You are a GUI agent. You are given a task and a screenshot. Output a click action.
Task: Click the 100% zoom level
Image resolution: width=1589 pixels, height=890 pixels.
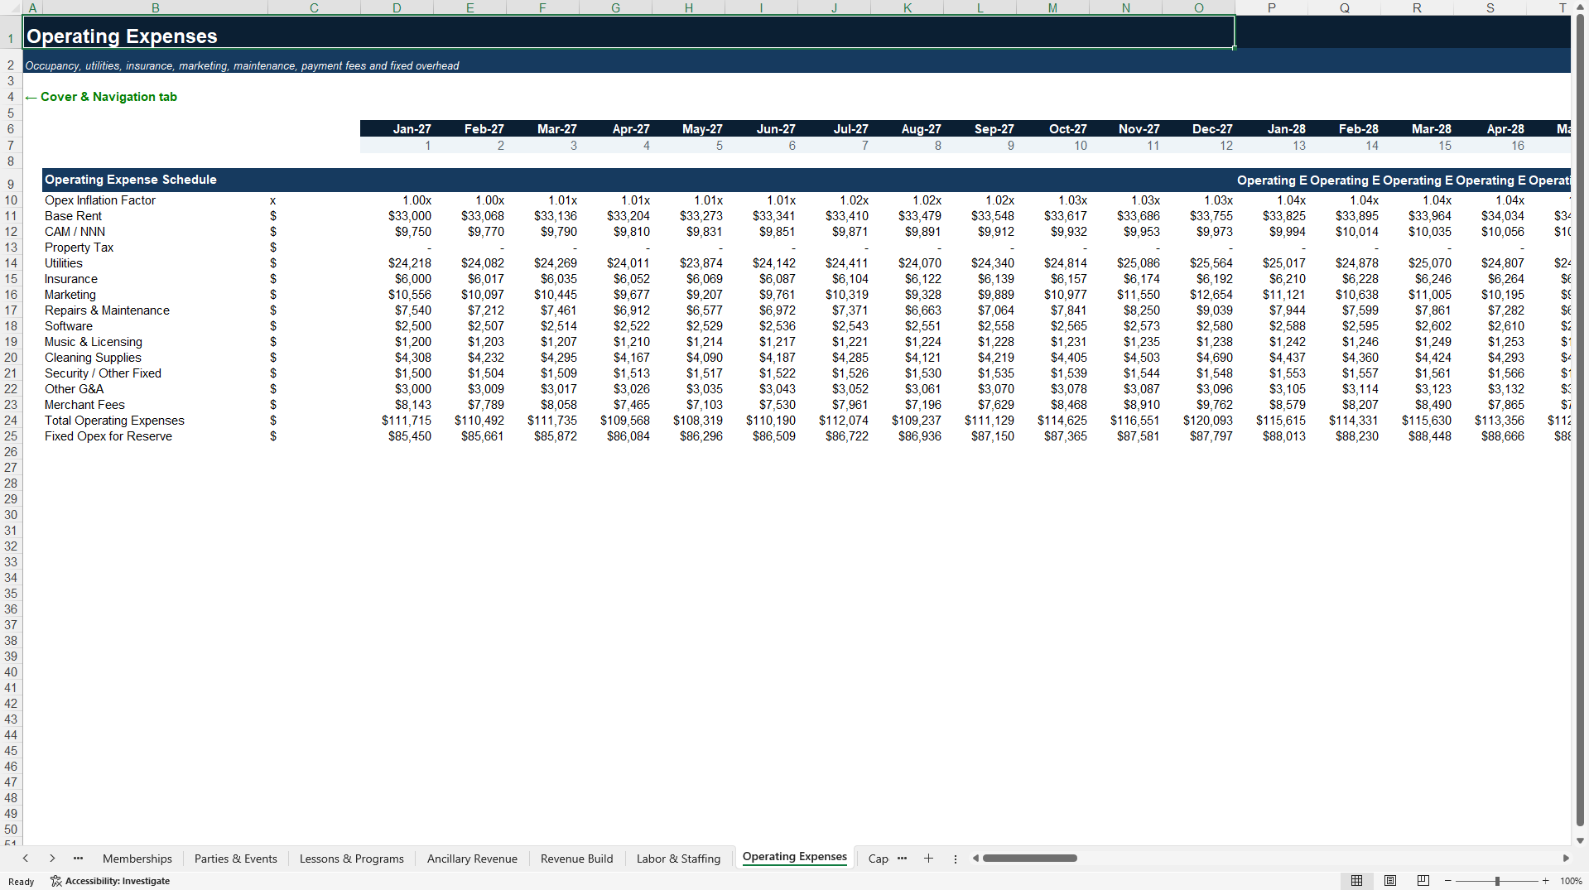[1571, 881]
